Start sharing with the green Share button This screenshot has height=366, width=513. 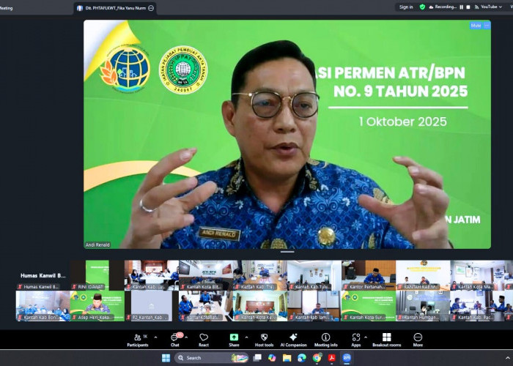(234, 339)
